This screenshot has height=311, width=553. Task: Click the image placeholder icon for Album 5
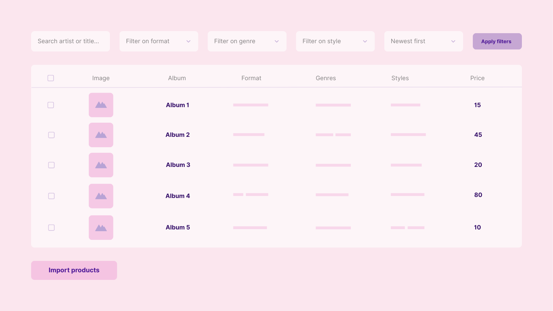pos(101,227)
